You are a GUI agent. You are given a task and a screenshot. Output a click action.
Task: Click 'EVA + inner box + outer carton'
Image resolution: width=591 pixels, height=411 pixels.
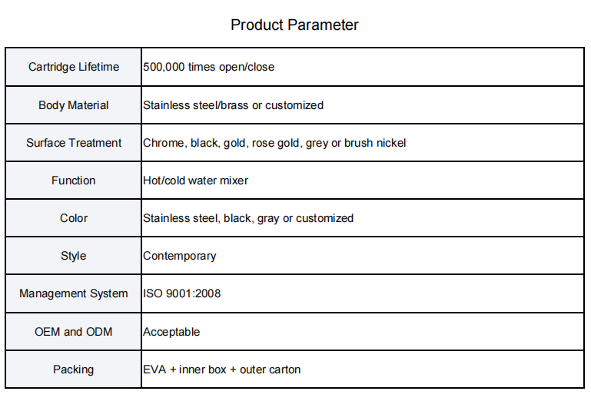[222, 370]
